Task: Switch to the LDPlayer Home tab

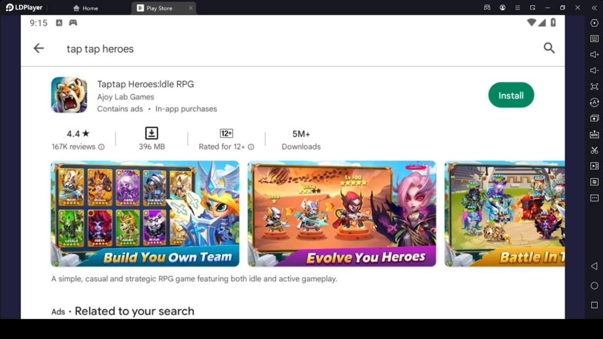Action: click(85, 8)
